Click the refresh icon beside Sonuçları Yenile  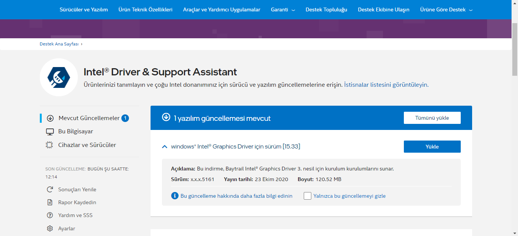pyautogui.click(x=50, y=190)
